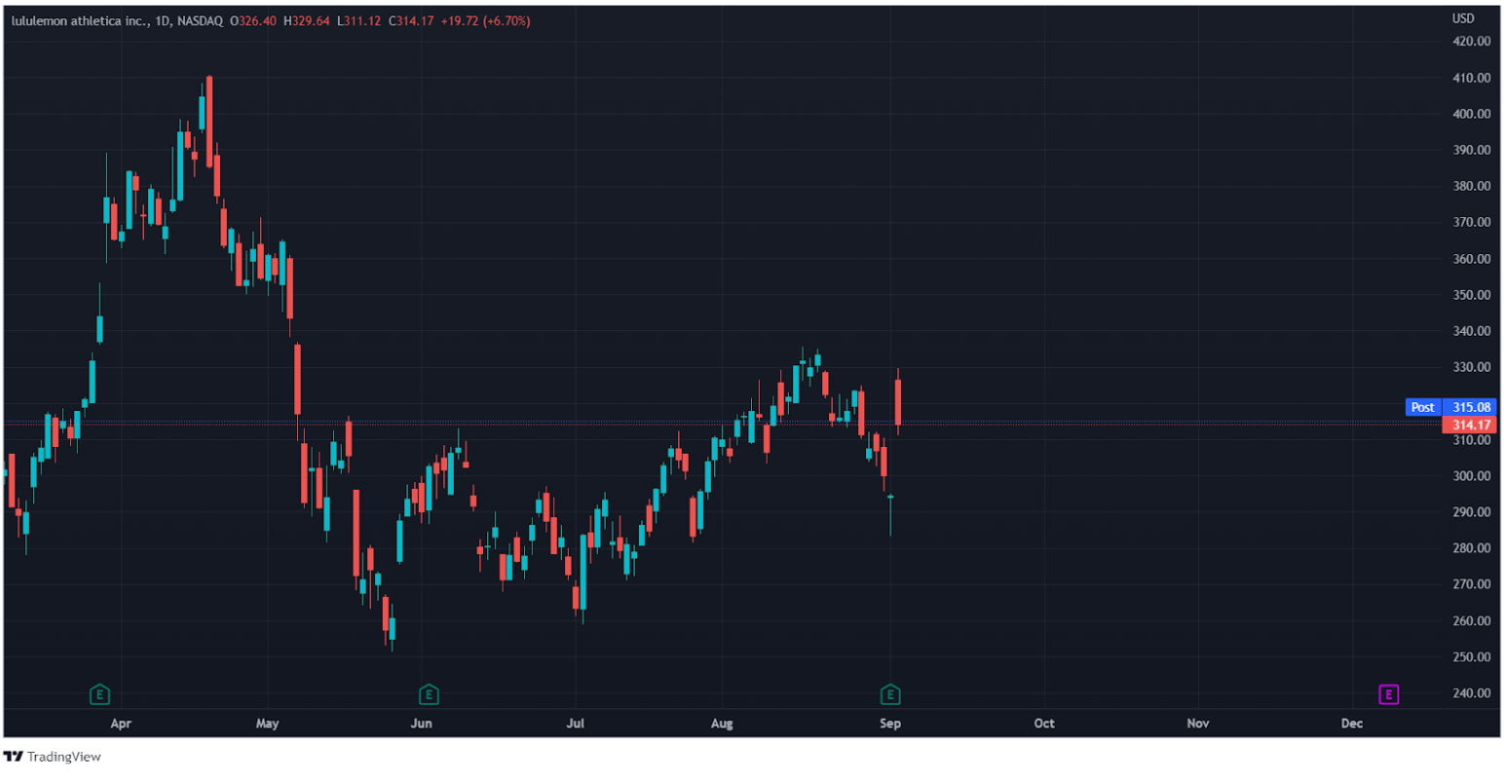Click the May label on time axis
This screenshot has width=1504, height=780.
point(267,724)
